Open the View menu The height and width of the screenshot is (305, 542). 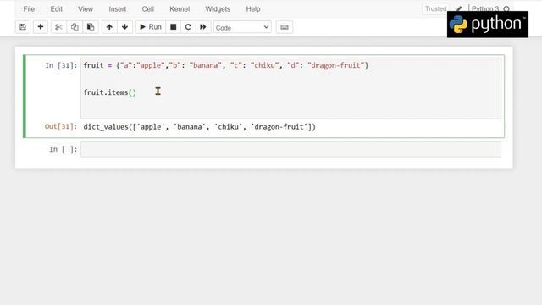point(86,9)
